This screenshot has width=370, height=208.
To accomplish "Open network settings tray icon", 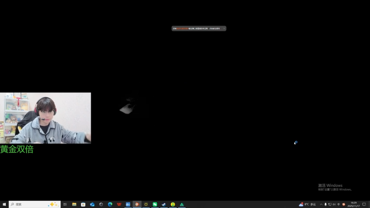I will click(330, 204).
